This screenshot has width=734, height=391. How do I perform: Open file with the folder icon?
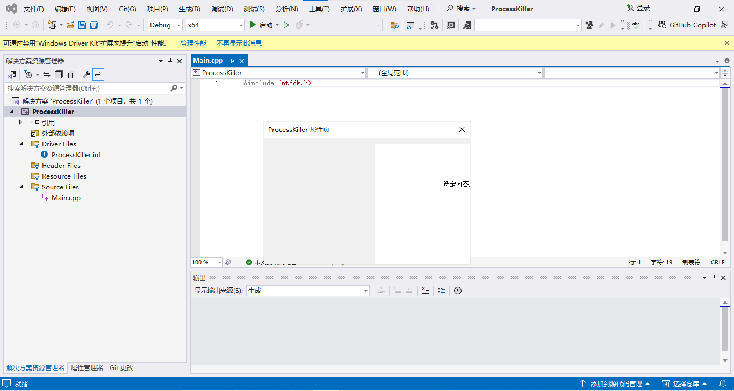(x=70, y=25)
